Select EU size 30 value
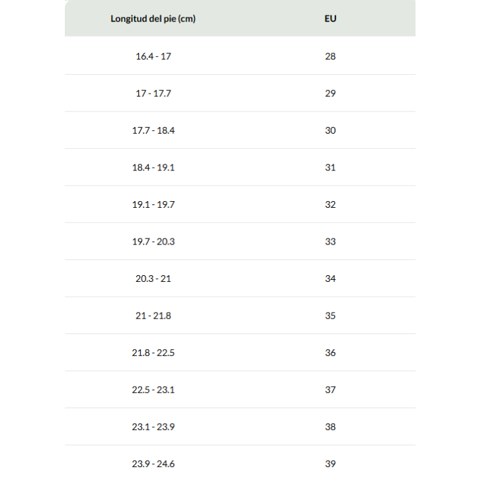481x481 pixels. tap(331, 130)
